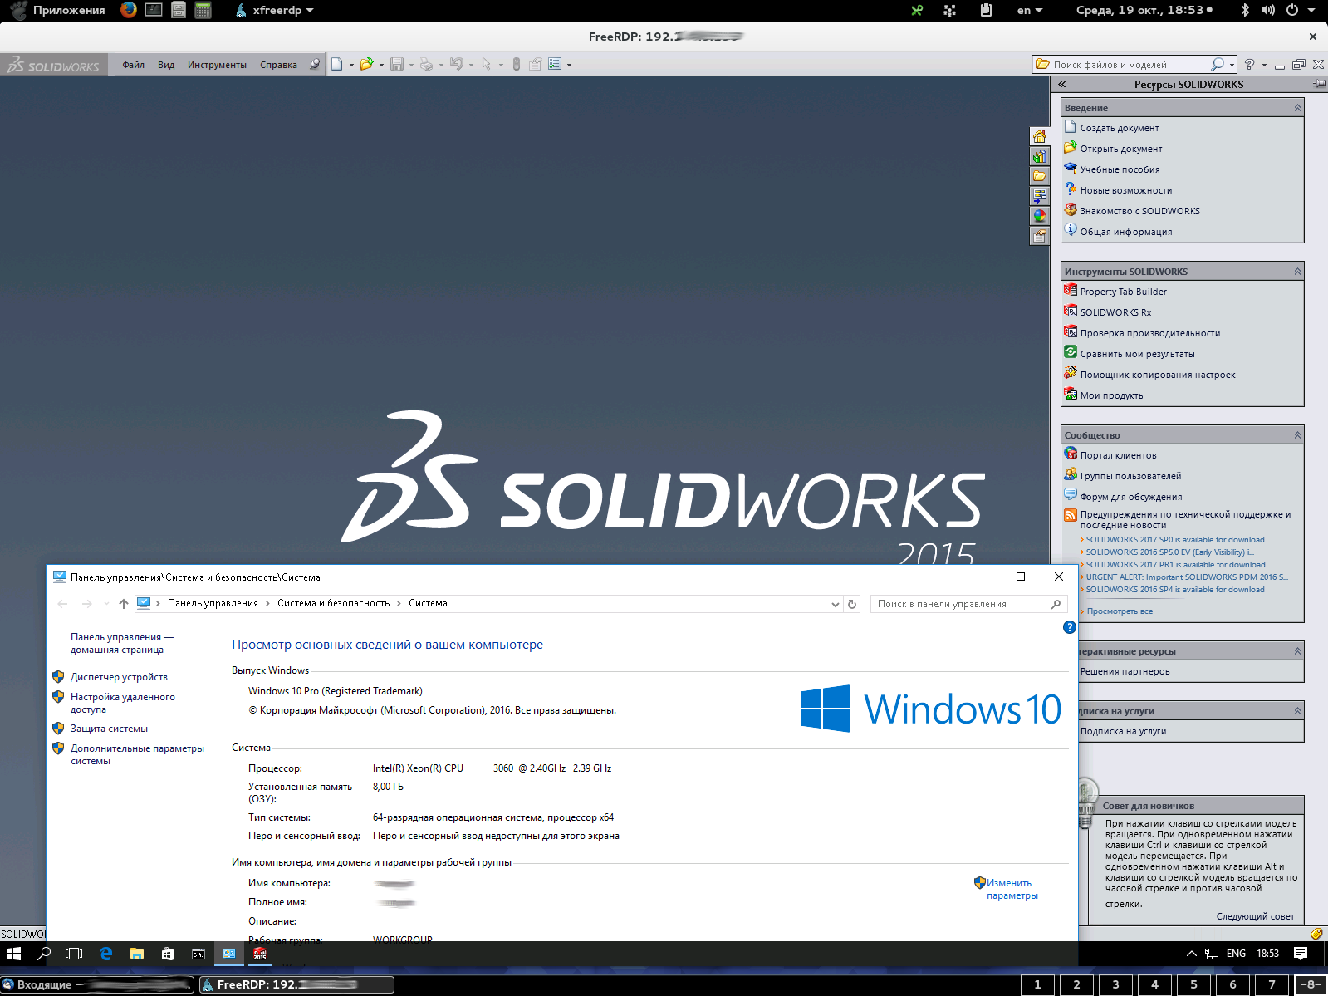Click the Save diskette icon in toolbar
1328x996 pixels.
(397, 64)
